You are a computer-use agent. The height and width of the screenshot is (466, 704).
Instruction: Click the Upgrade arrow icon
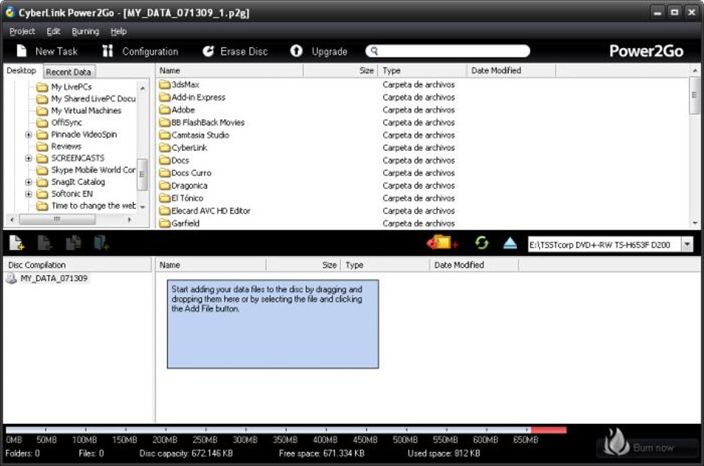pyautogui.click(x=296, y=51)
